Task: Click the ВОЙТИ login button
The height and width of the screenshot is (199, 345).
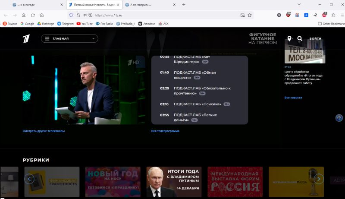Action: (315, 38)
